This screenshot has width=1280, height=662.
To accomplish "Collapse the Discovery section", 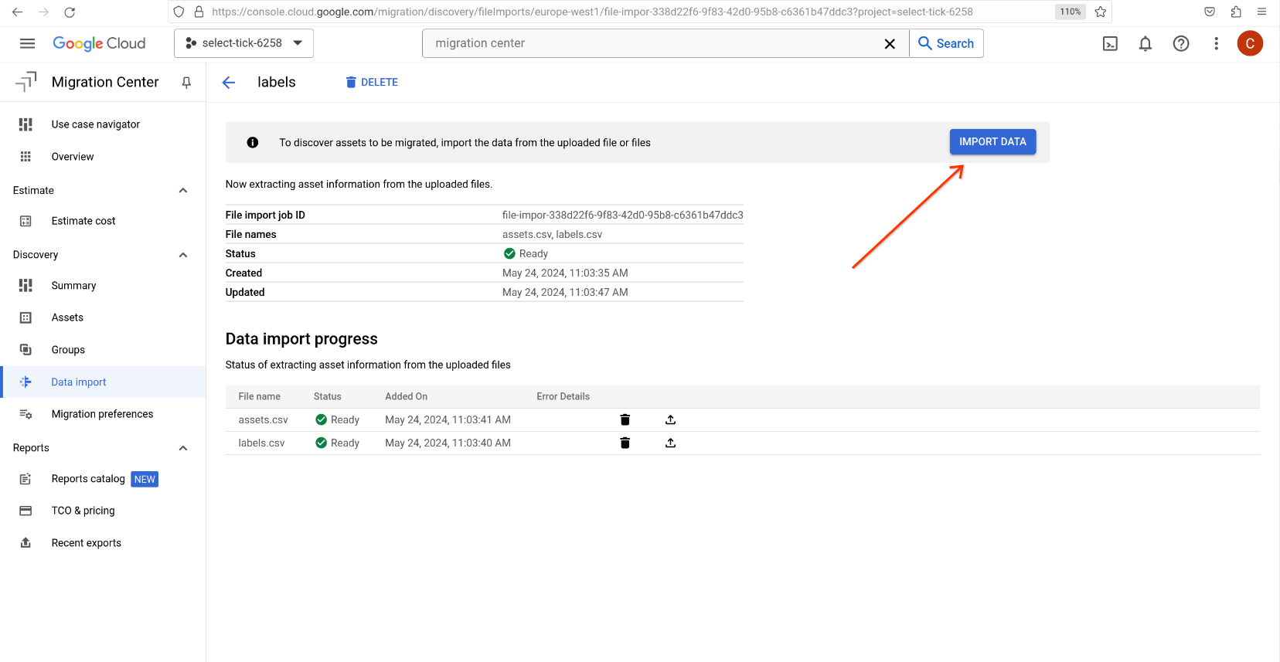I will click(x=183, y=255).
